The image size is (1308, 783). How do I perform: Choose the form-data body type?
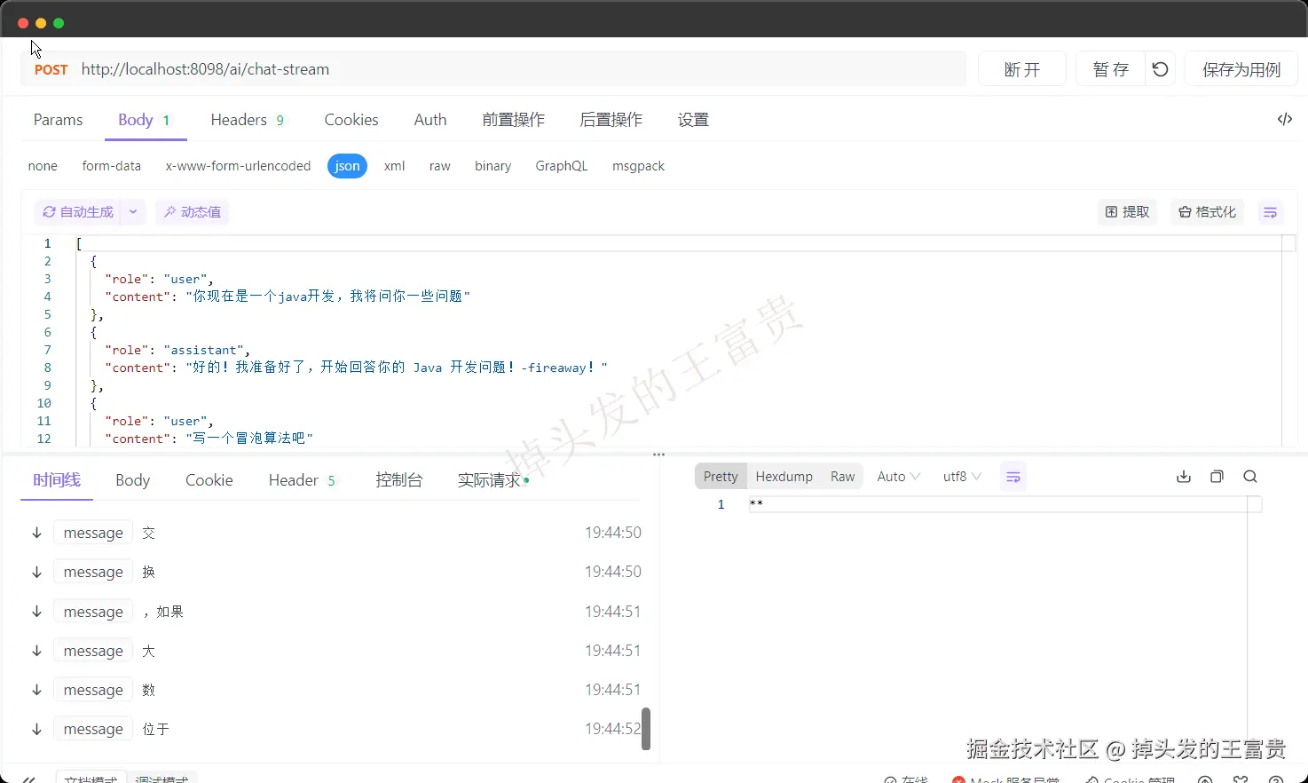pyautogui.click(x=112, y=166)
